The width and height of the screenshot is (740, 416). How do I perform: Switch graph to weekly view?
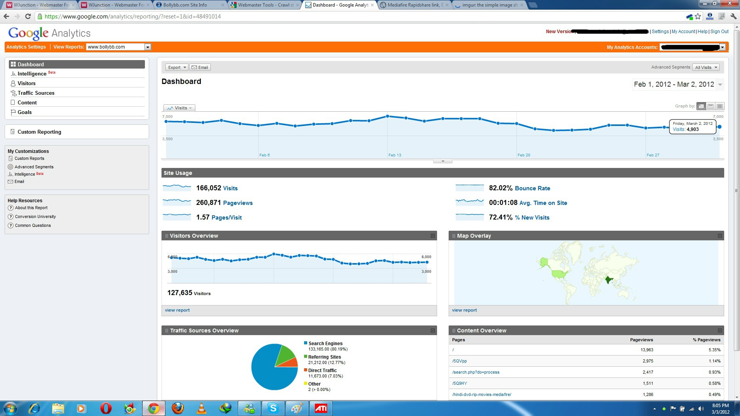710,106
